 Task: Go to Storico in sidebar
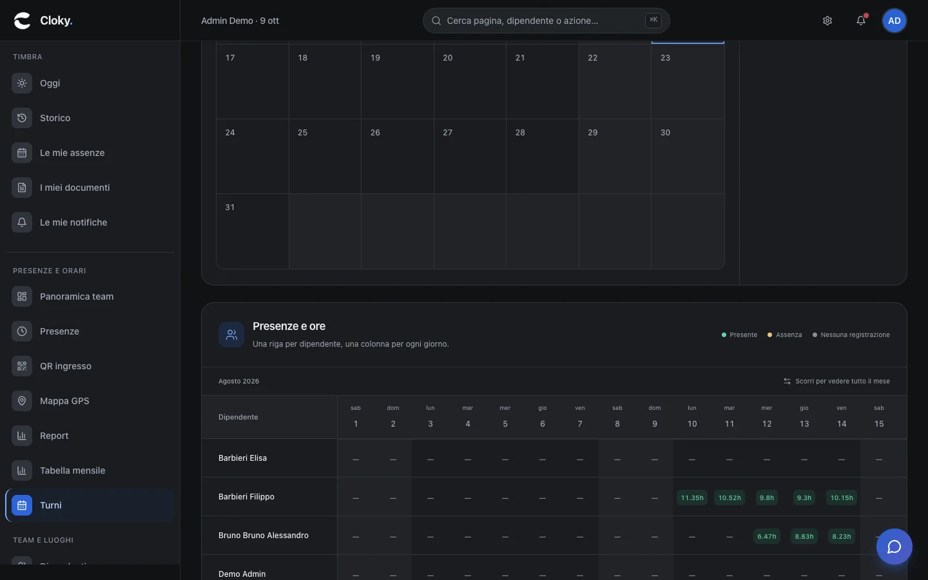point(90,118)
